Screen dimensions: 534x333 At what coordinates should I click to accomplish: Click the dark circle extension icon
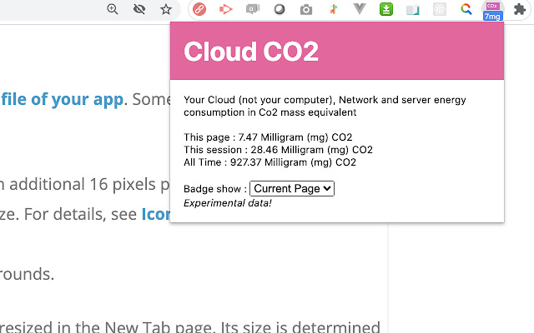(280, 9)
